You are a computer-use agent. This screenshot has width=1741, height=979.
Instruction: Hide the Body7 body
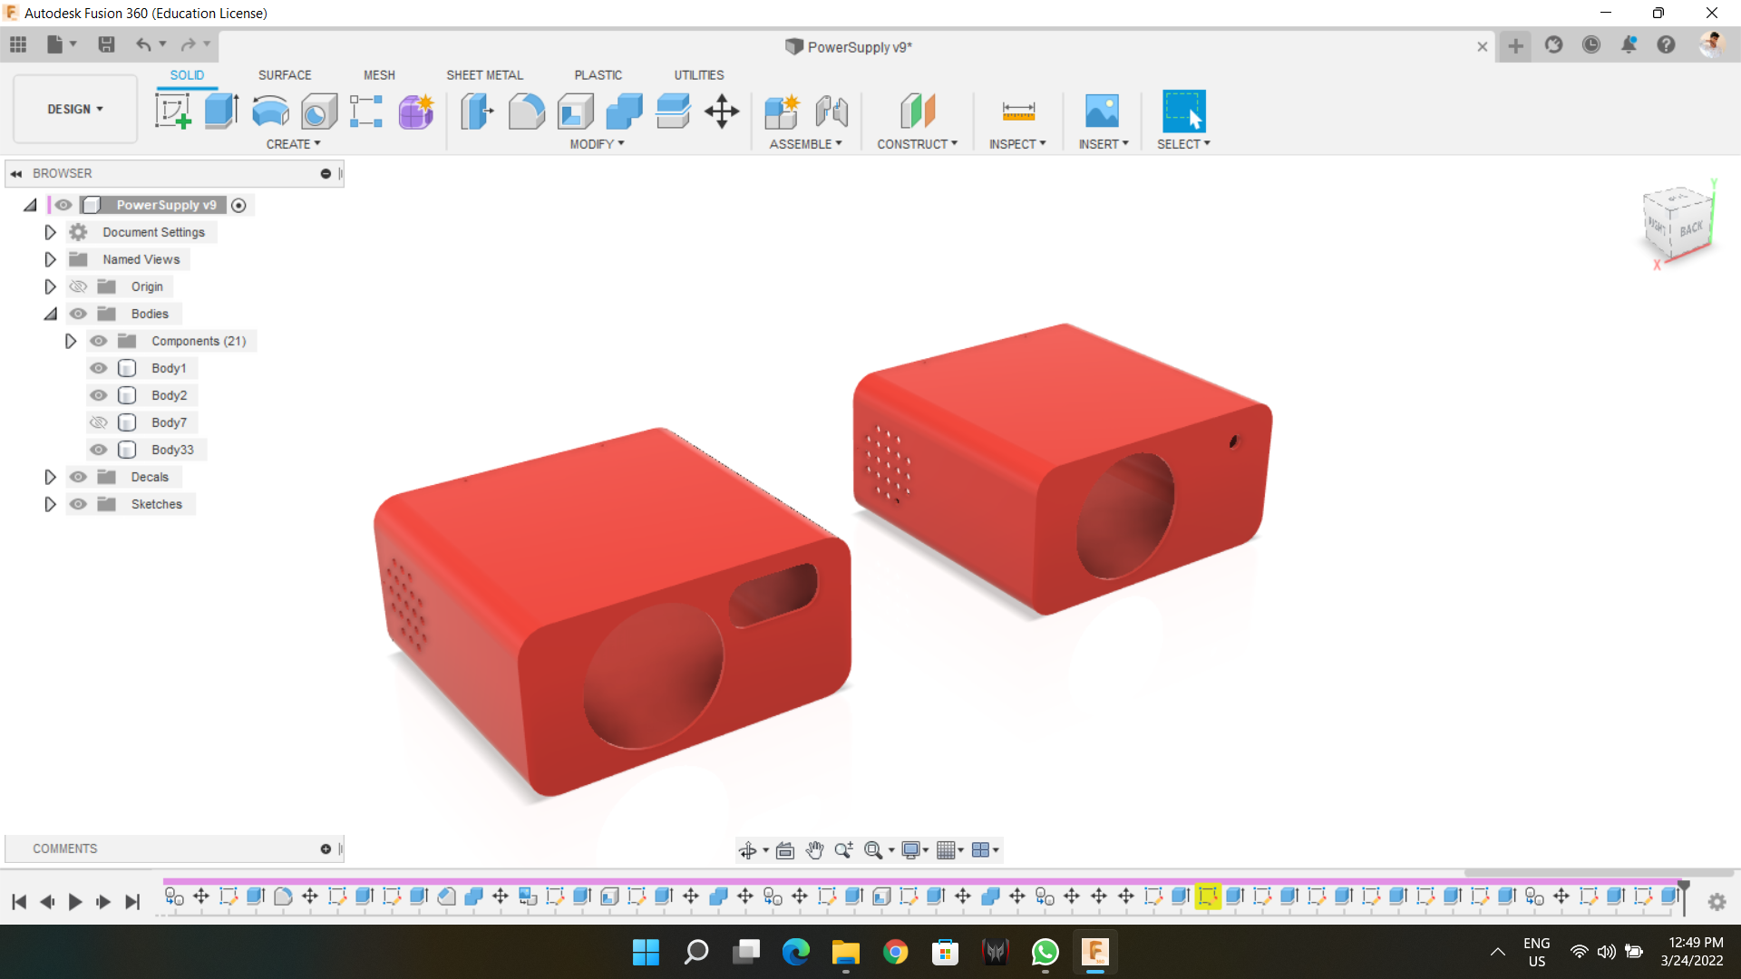(98, 422)
